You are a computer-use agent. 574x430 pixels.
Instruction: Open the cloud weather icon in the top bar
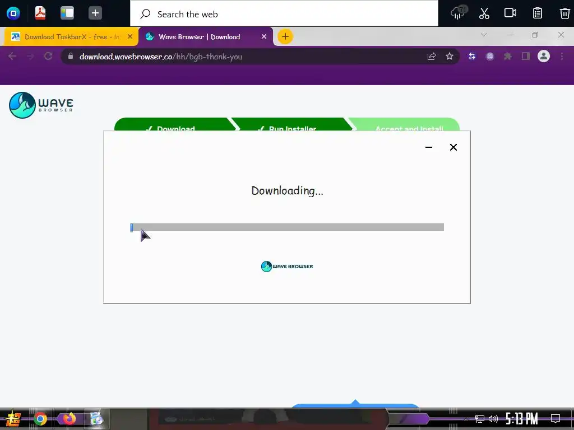click(458, 13)
